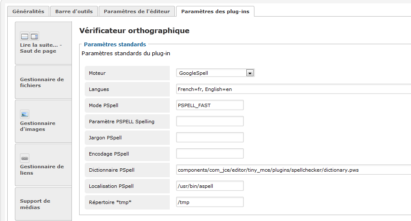Select the Paramètres des plug-ins tab
The height and width of the screenshot is (221, 411).
[x=215, y=11]
